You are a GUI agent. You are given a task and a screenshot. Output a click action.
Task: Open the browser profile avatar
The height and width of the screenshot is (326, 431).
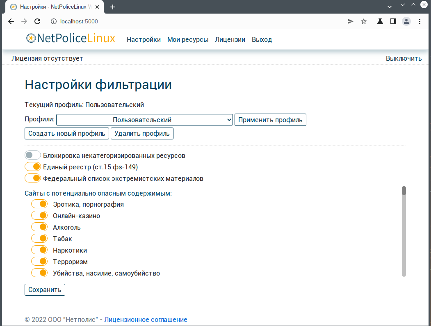tap(406, 21)
